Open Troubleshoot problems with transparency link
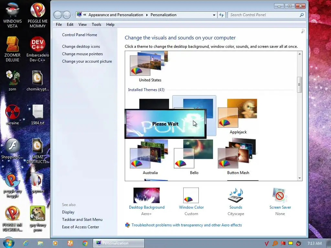331x248 pixels. click(187, 225)
